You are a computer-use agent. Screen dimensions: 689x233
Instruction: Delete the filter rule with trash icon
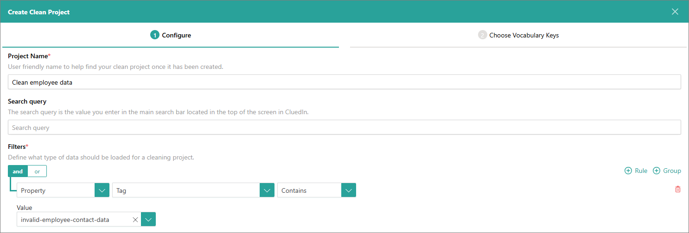[x=677, y=189]
